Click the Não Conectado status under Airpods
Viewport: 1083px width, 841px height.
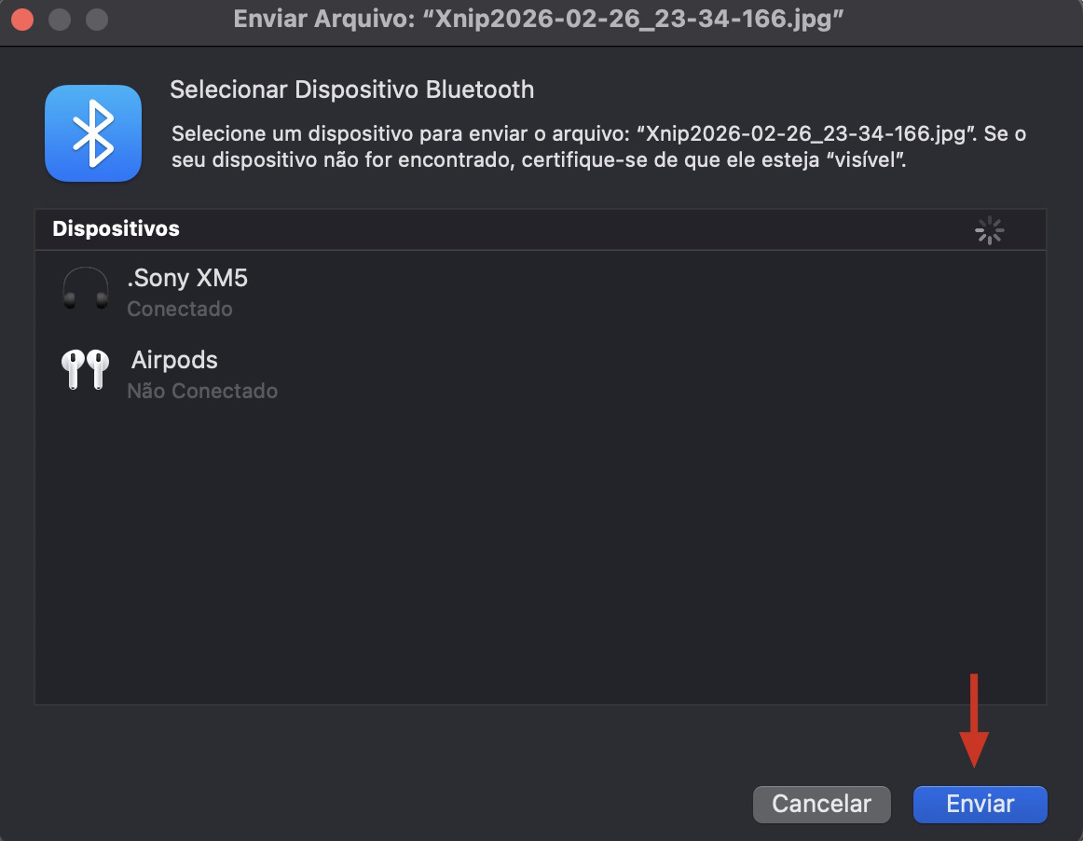tap(203, 391)
